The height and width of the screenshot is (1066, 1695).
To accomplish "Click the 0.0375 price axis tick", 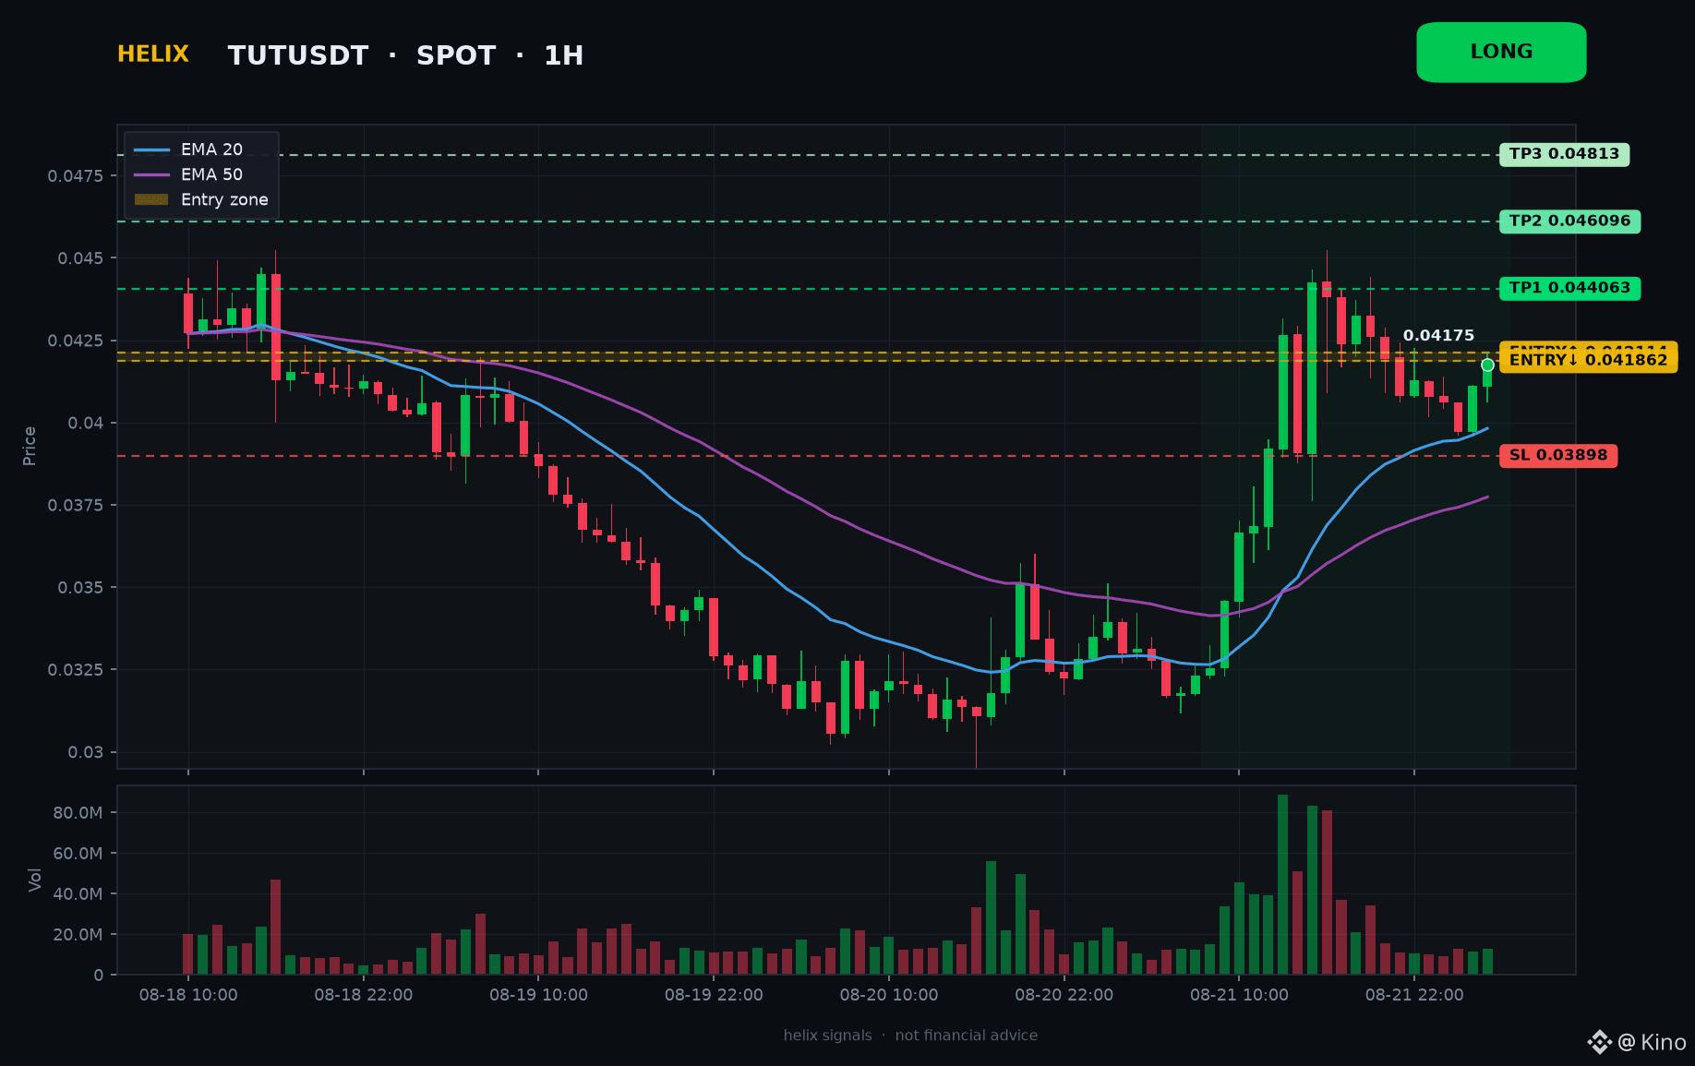I will coord(76,505).
